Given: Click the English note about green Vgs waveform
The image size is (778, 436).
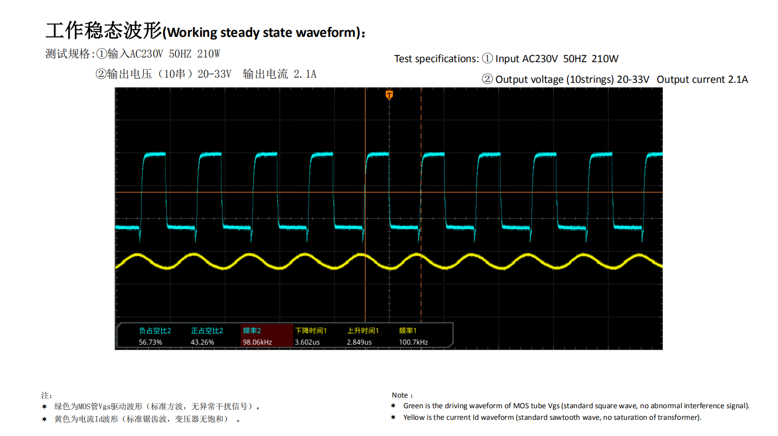Looking at the screenshot, I should (576, 406).
